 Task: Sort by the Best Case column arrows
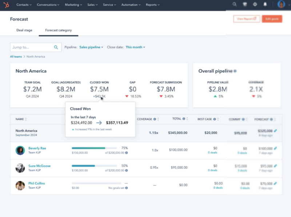tap(218, 119)
